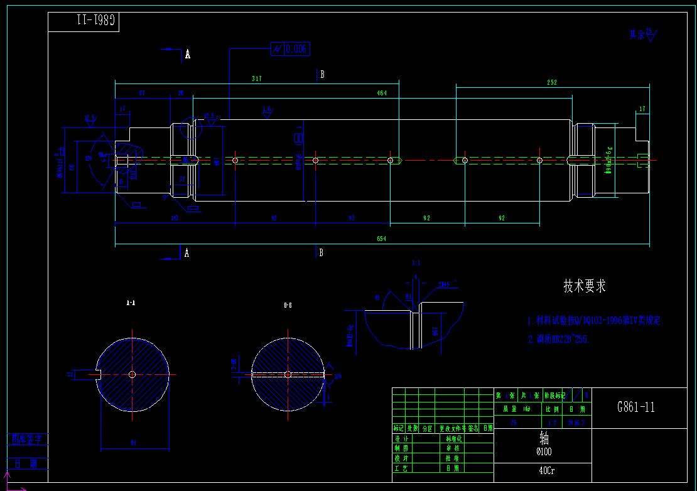The image size is (697, 491).
Task: Click the A-A section view label
Action: click(131, 303)
